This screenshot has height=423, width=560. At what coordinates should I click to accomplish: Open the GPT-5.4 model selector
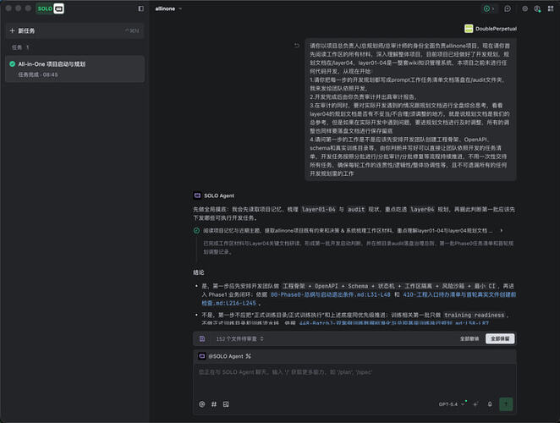(x=452, y=404)
